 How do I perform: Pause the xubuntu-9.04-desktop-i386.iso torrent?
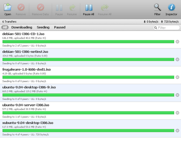click(x=177, y=131)
